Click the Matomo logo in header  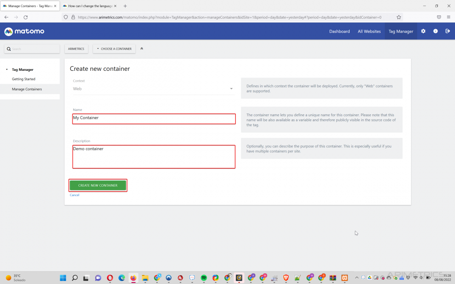24,31
